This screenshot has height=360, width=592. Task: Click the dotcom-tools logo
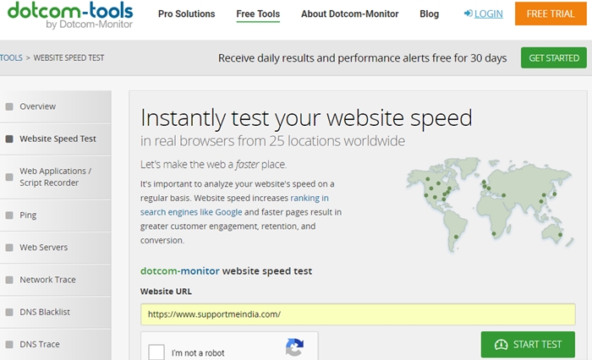click(x=70, y=14)
